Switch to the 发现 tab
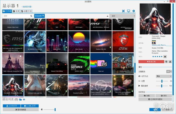 16,11
